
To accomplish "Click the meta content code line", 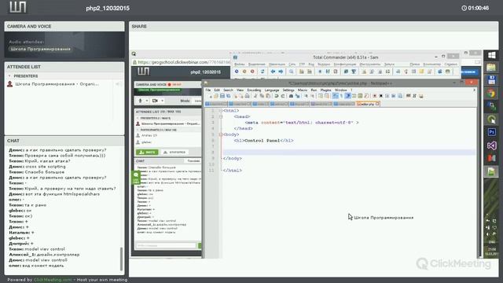I will point(302,123).
